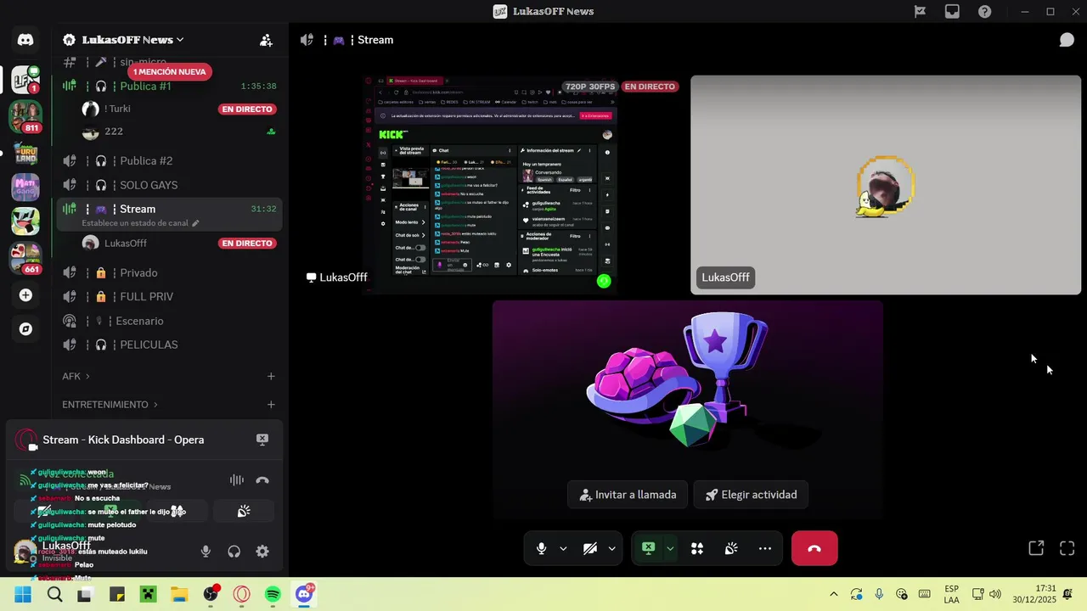Open soundboard in the call control bar

tap(731, 549)
